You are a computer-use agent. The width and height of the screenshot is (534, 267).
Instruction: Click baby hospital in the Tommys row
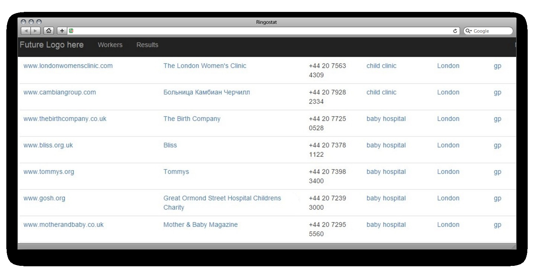[x=386, y=172]
